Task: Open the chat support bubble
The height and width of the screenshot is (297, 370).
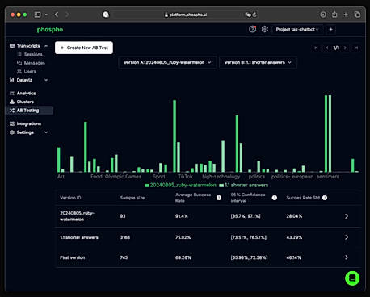Action: (352, 278)
